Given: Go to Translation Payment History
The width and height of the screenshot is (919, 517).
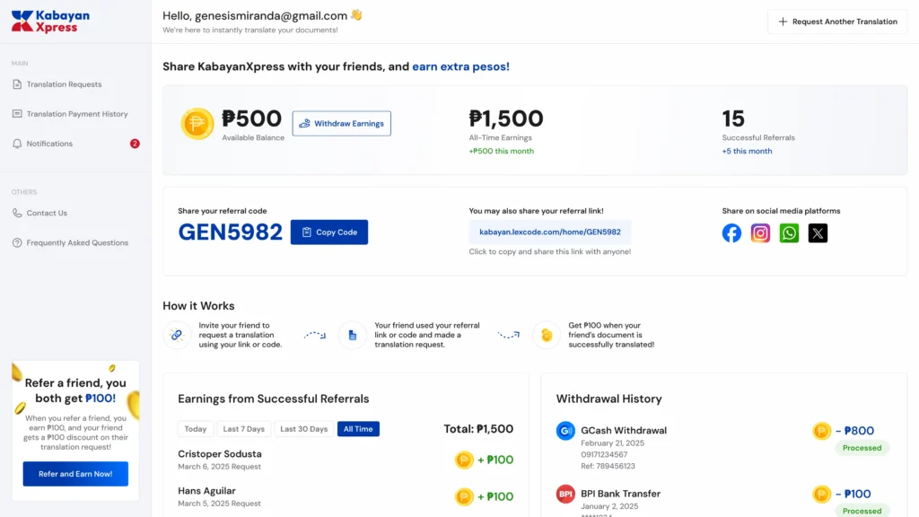Looking at the screenshot, I should [77, 114].
